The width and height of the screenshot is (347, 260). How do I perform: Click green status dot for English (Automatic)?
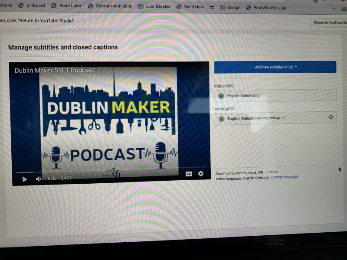tap(221, 96)
